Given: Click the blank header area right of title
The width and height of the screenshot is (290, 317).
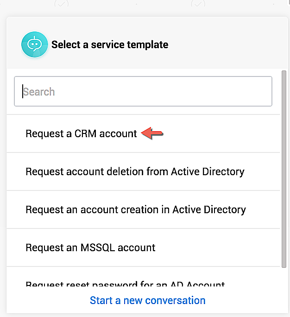Looking at the screenshot, I should pyautogui.click(x=227, y=44).
